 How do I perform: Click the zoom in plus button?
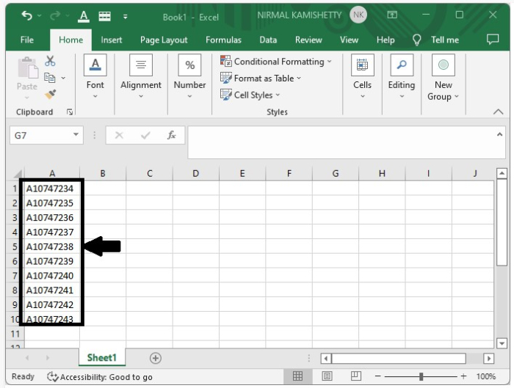pos(463,376)
